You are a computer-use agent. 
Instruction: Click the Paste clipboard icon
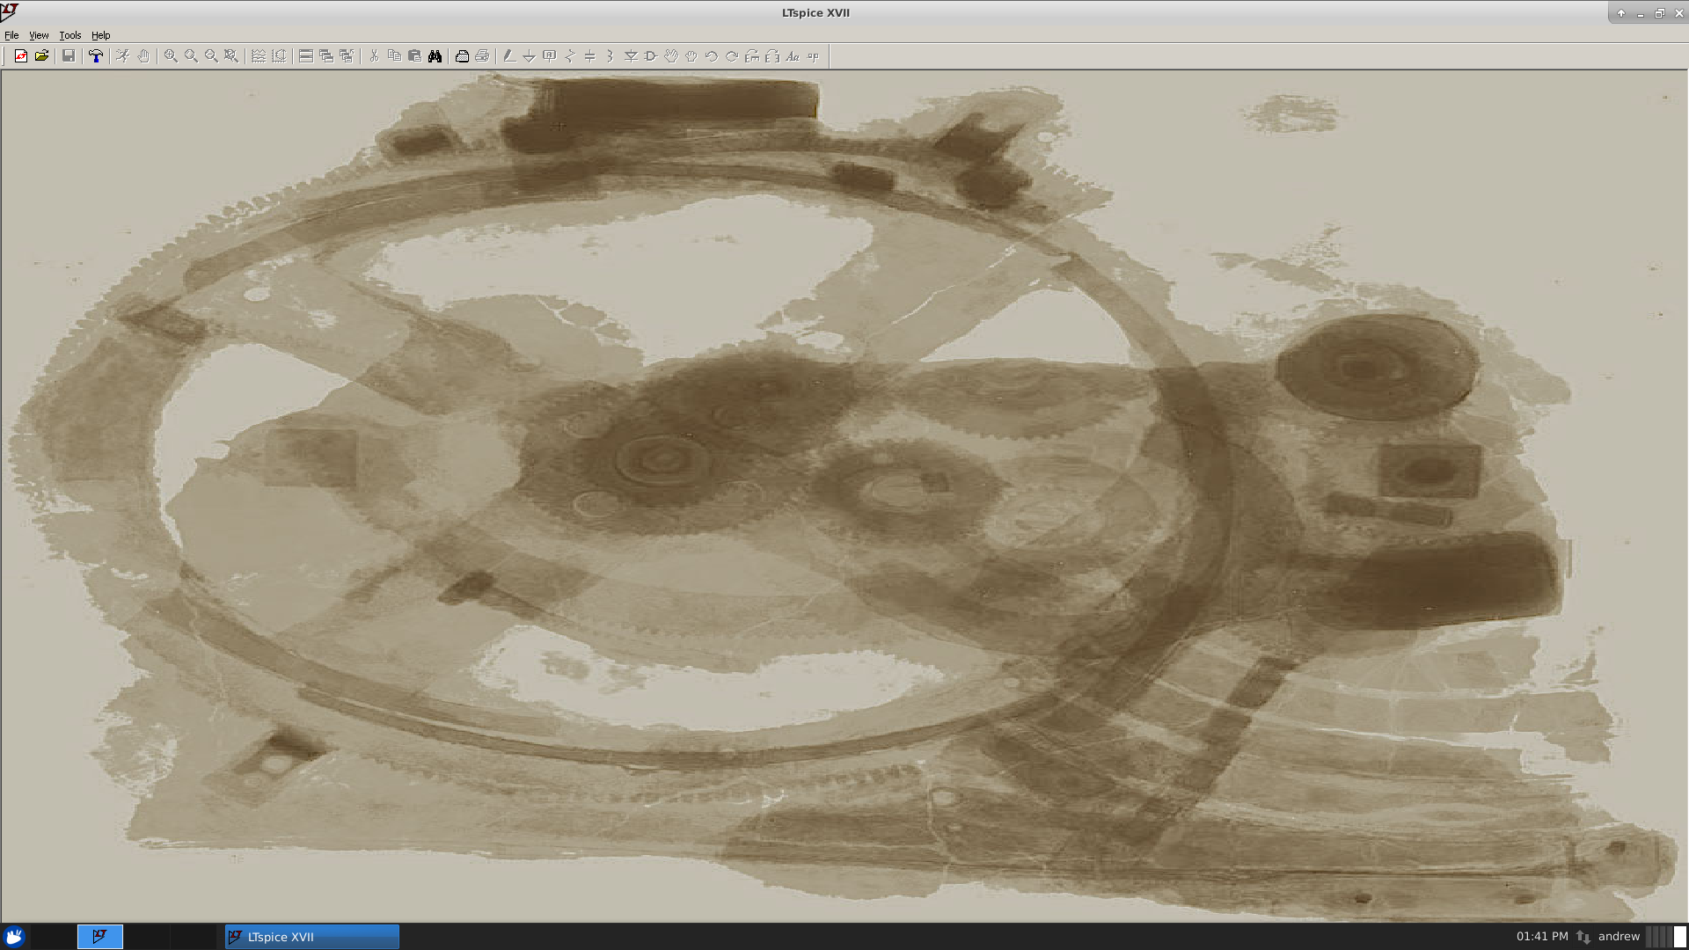pos(414,56)
